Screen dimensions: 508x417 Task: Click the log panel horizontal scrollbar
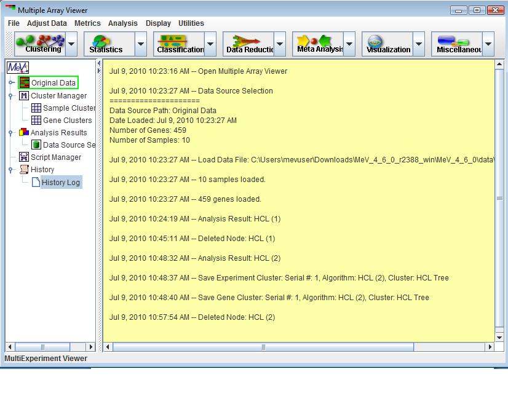click(263, 347)
